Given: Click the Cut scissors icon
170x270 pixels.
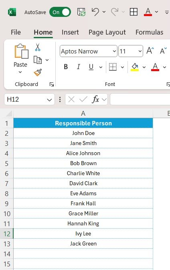Looking at the screenshot, I should point(37,47).
